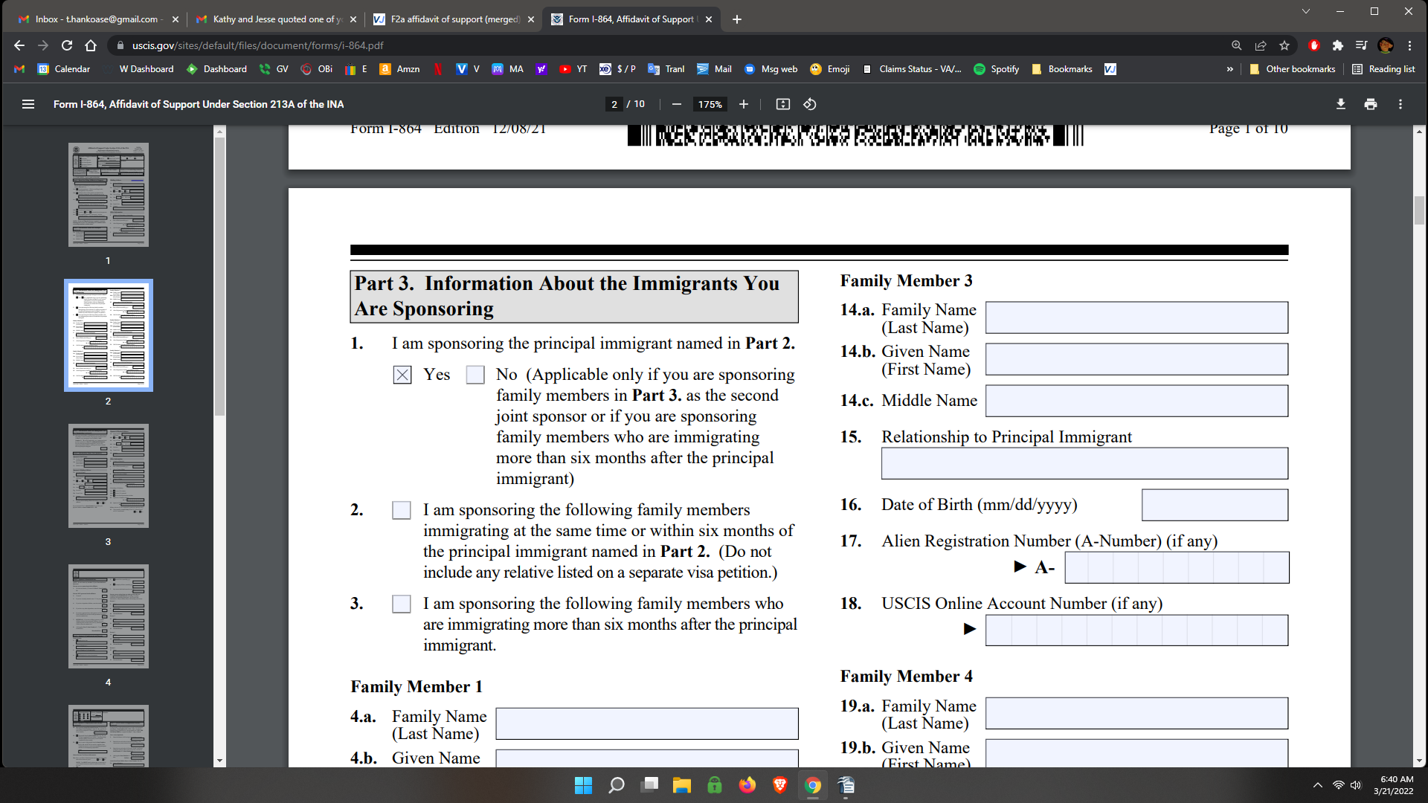Expand the hidden bookmarks overflow chevron
Screen dimensions: 1428x803
pyautogui.click(x=1230, y=68)
